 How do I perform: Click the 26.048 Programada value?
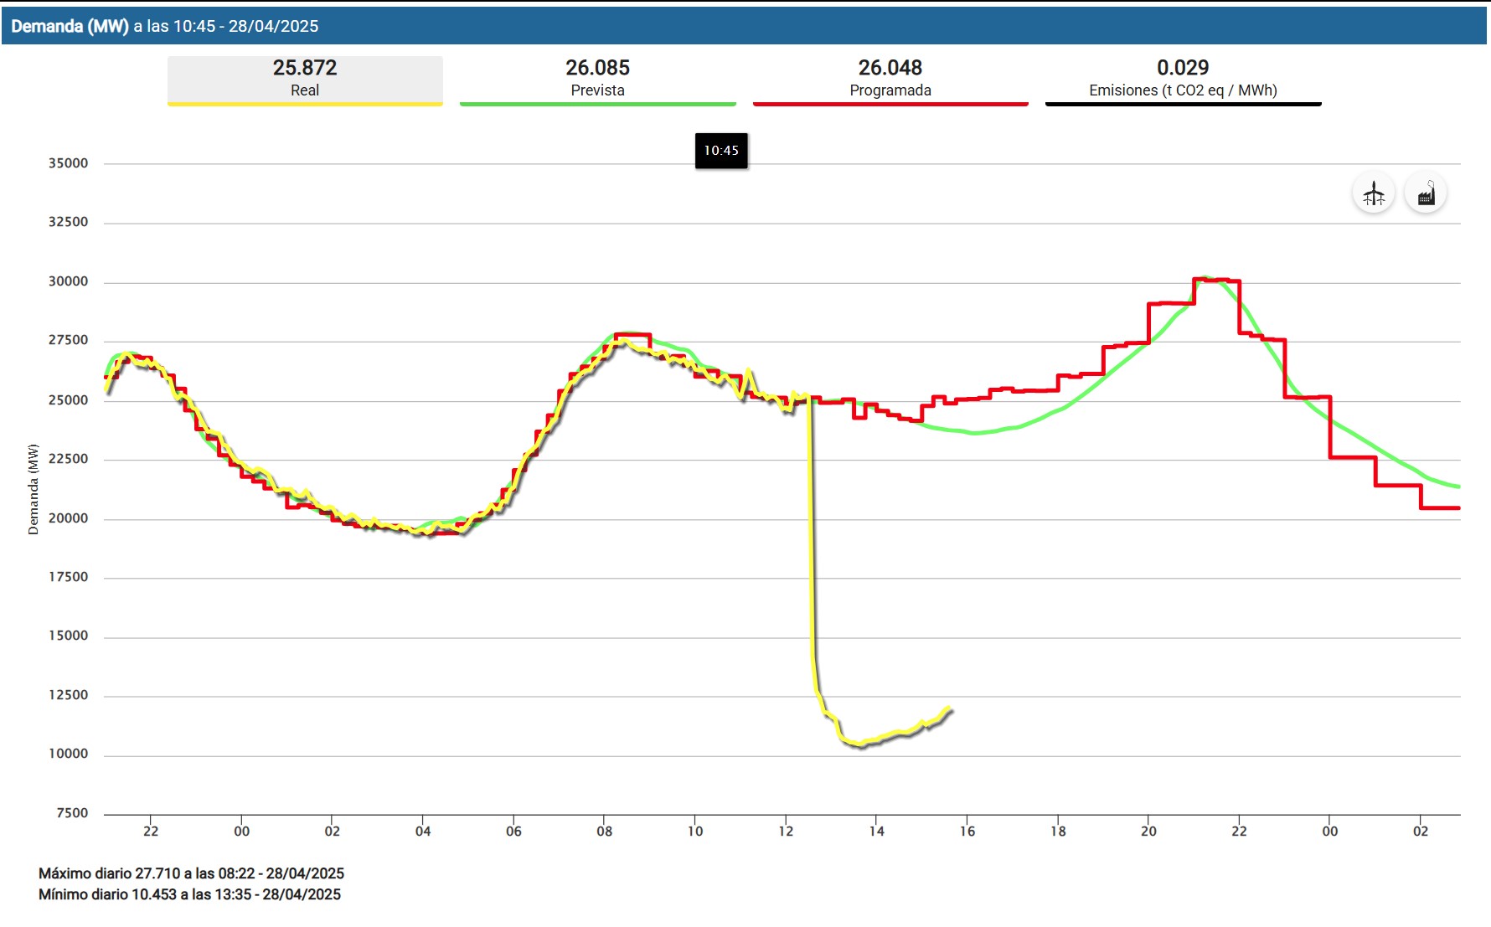coord(890,67)
